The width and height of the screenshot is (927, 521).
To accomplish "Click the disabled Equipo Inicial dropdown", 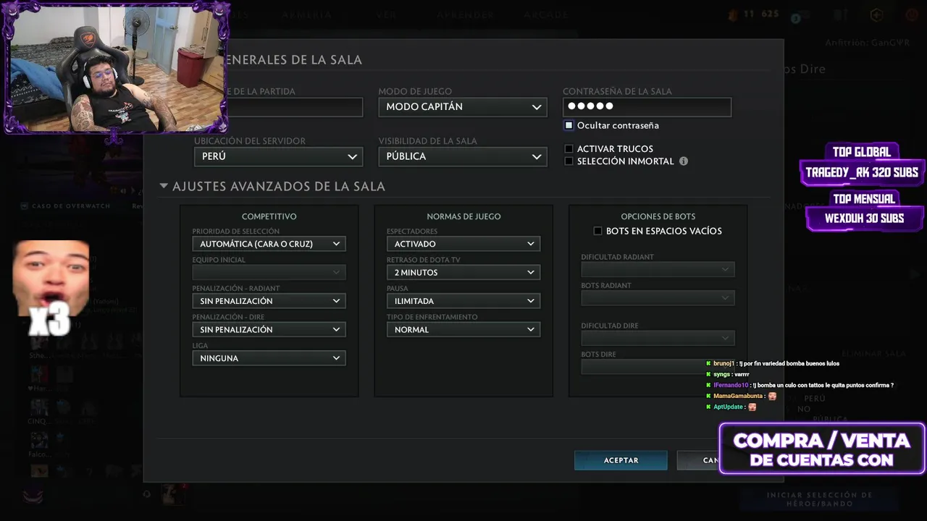I will (269, 272).
